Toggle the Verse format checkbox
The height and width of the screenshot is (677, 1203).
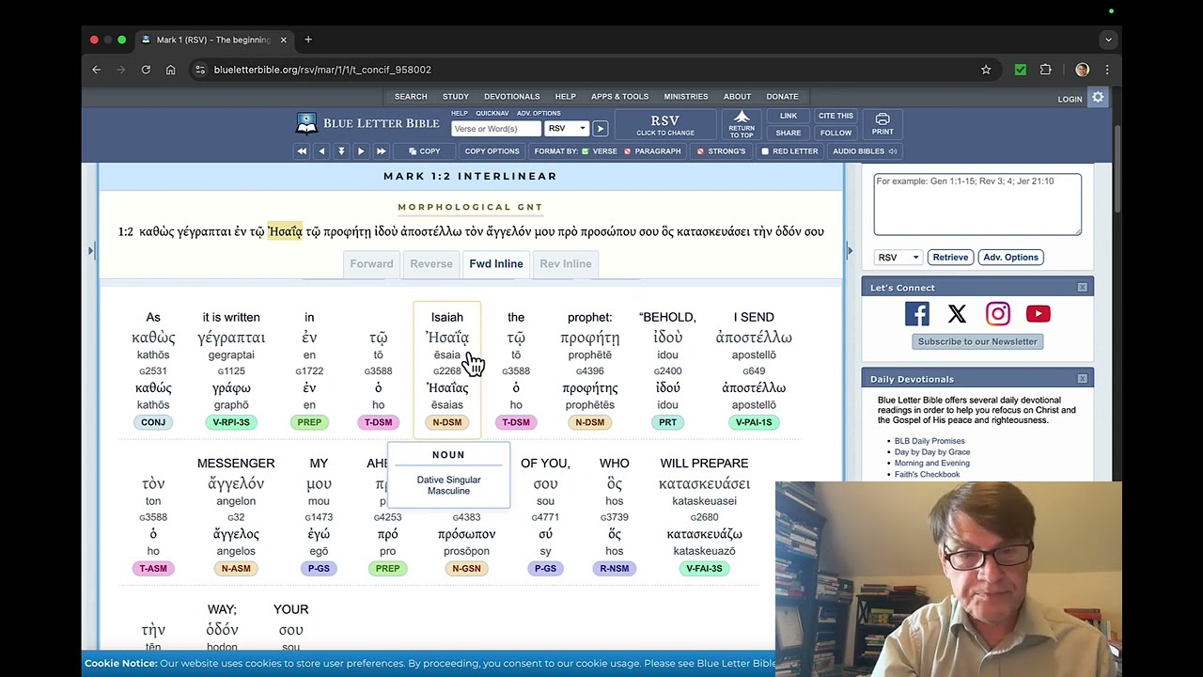[x=585, y=151]
